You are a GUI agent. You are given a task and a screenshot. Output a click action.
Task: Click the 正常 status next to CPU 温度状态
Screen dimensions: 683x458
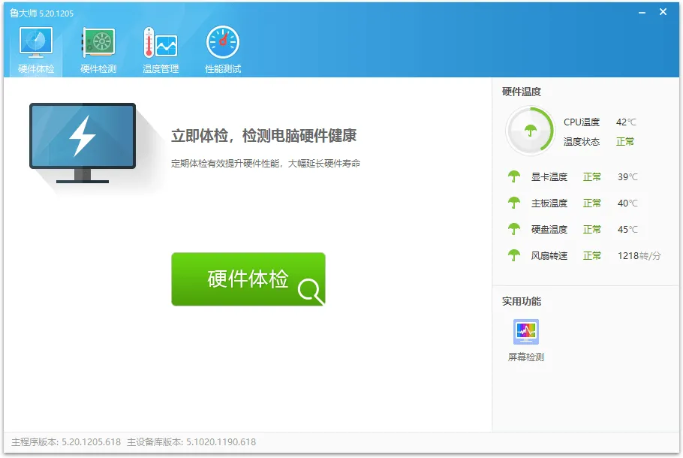(x=625, y=141)
